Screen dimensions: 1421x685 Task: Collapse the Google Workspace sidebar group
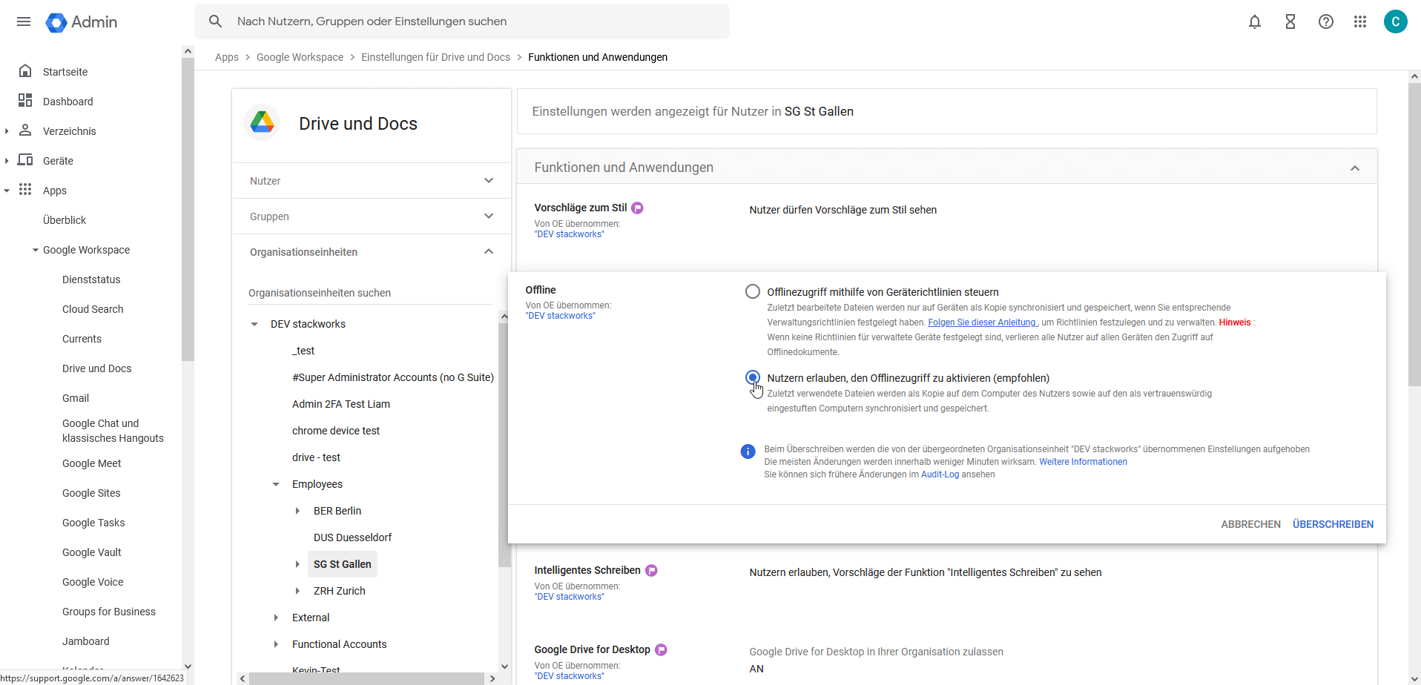[x=36, y=250]
